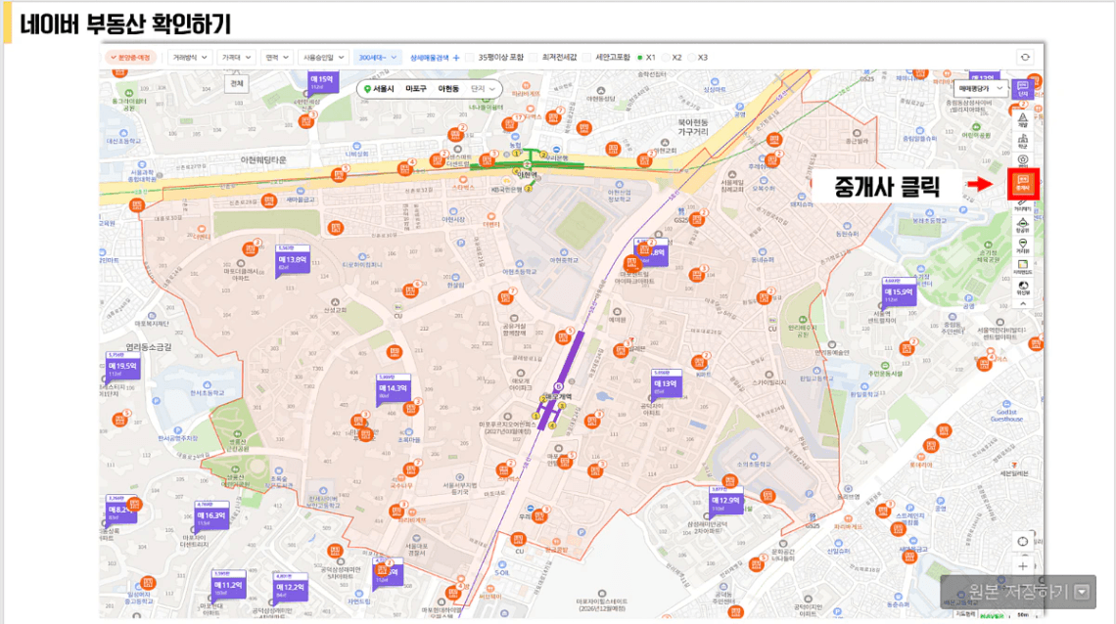1116x624 pixels.
Task: Select the X2 radio button
Action: click(667, 58)
